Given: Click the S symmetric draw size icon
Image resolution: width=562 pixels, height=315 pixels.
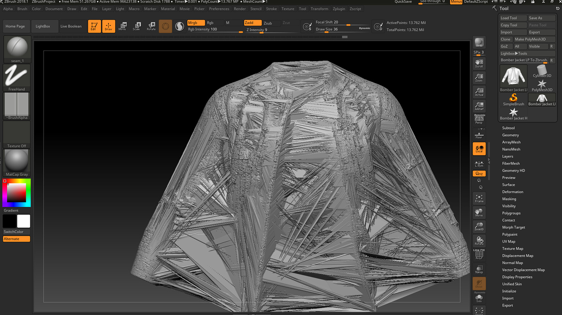Looking at the screenshot, I should [x=307, y=27].
